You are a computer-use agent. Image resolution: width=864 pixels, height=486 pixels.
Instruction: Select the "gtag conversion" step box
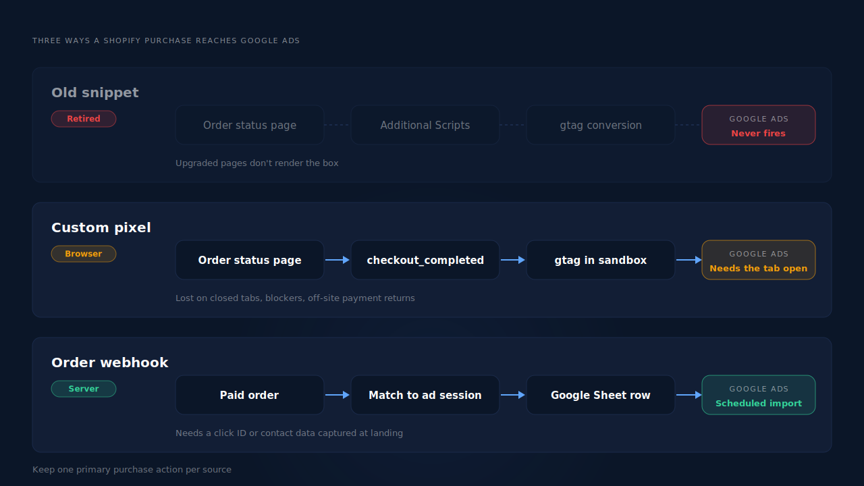[x=601, y=125]
